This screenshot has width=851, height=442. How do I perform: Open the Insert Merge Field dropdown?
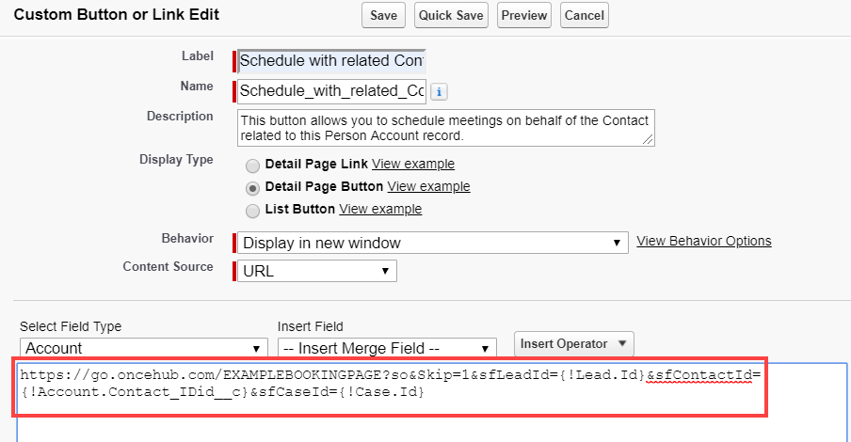(387, 348)
